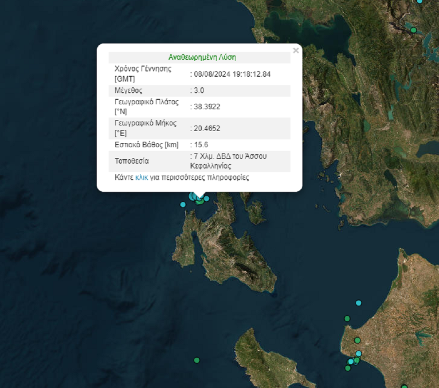The height and width of the screenshot is (388, 439).
Task: Select the cyan marker just east of popup pointer
Action: pyautogui.click(x=206, y=198)
